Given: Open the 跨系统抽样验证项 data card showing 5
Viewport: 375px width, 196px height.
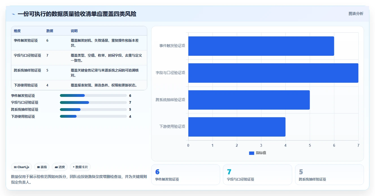Looking at the screenshot, I should point(330,175).
